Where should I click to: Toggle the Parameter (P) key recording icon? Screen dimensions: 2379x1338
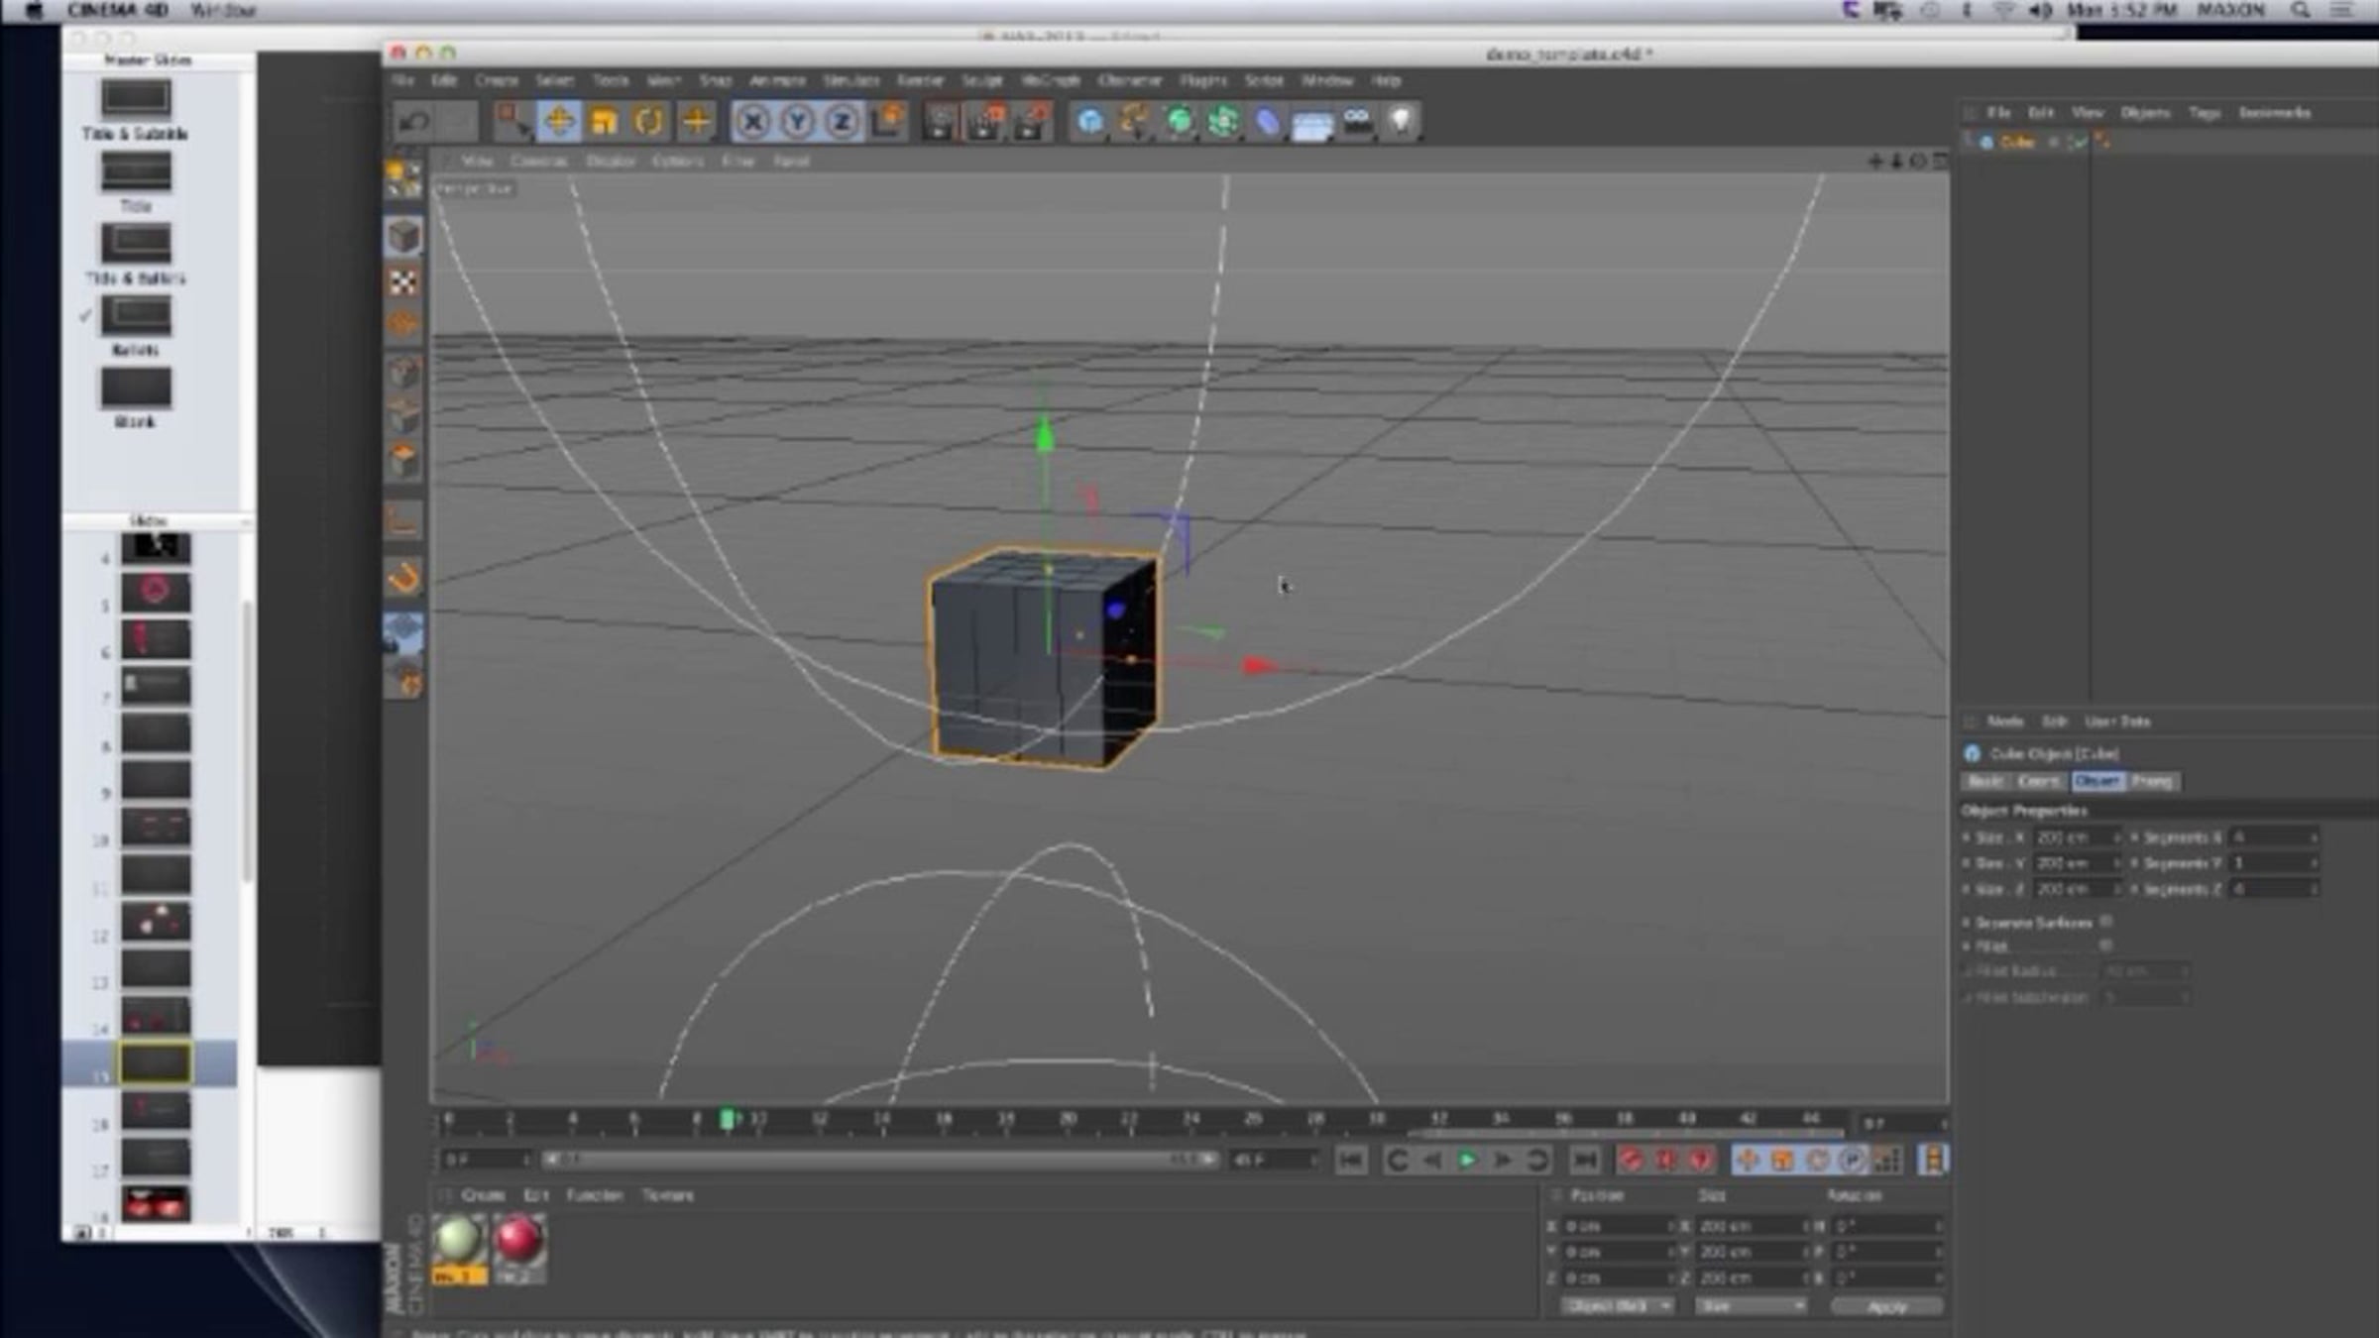click(x=1852, y=1160)
